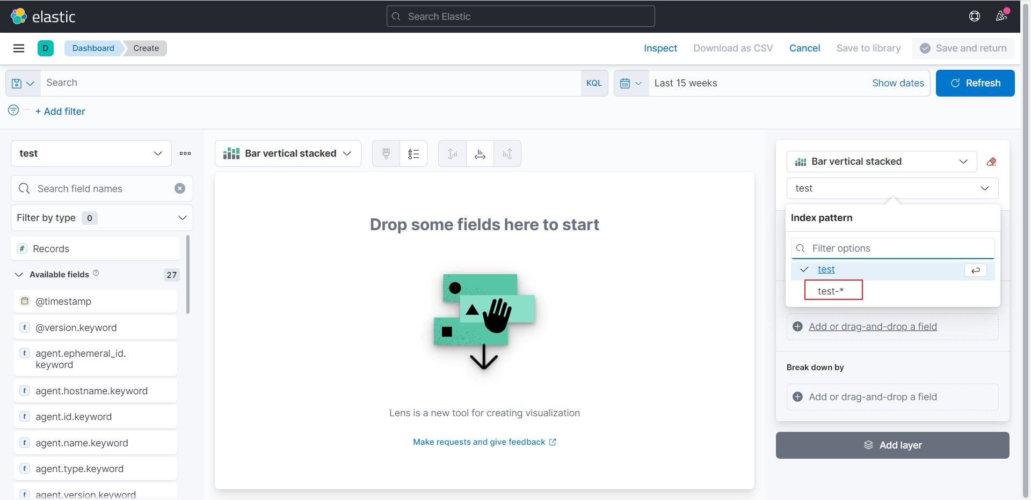Image resolution: width=1031 pixels, height=500 pixels.
Task: Click Inspect in the top bar
Action: point(660,48)
